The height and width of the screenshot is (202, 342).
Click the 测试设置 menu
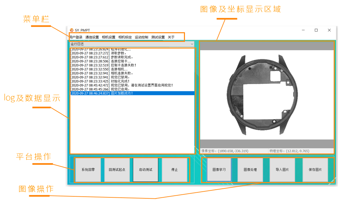point(158,37)
